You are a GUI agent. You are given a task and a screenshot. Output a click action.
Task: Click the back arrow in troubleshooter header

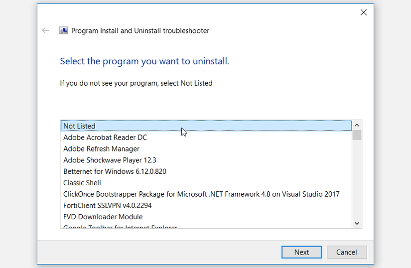(x=46, y=31)
